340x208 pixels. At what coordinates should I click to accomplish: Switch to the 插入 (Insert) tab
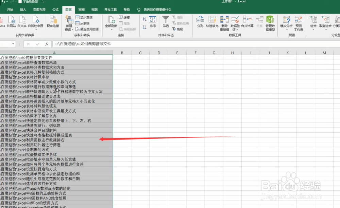(23, 10)
